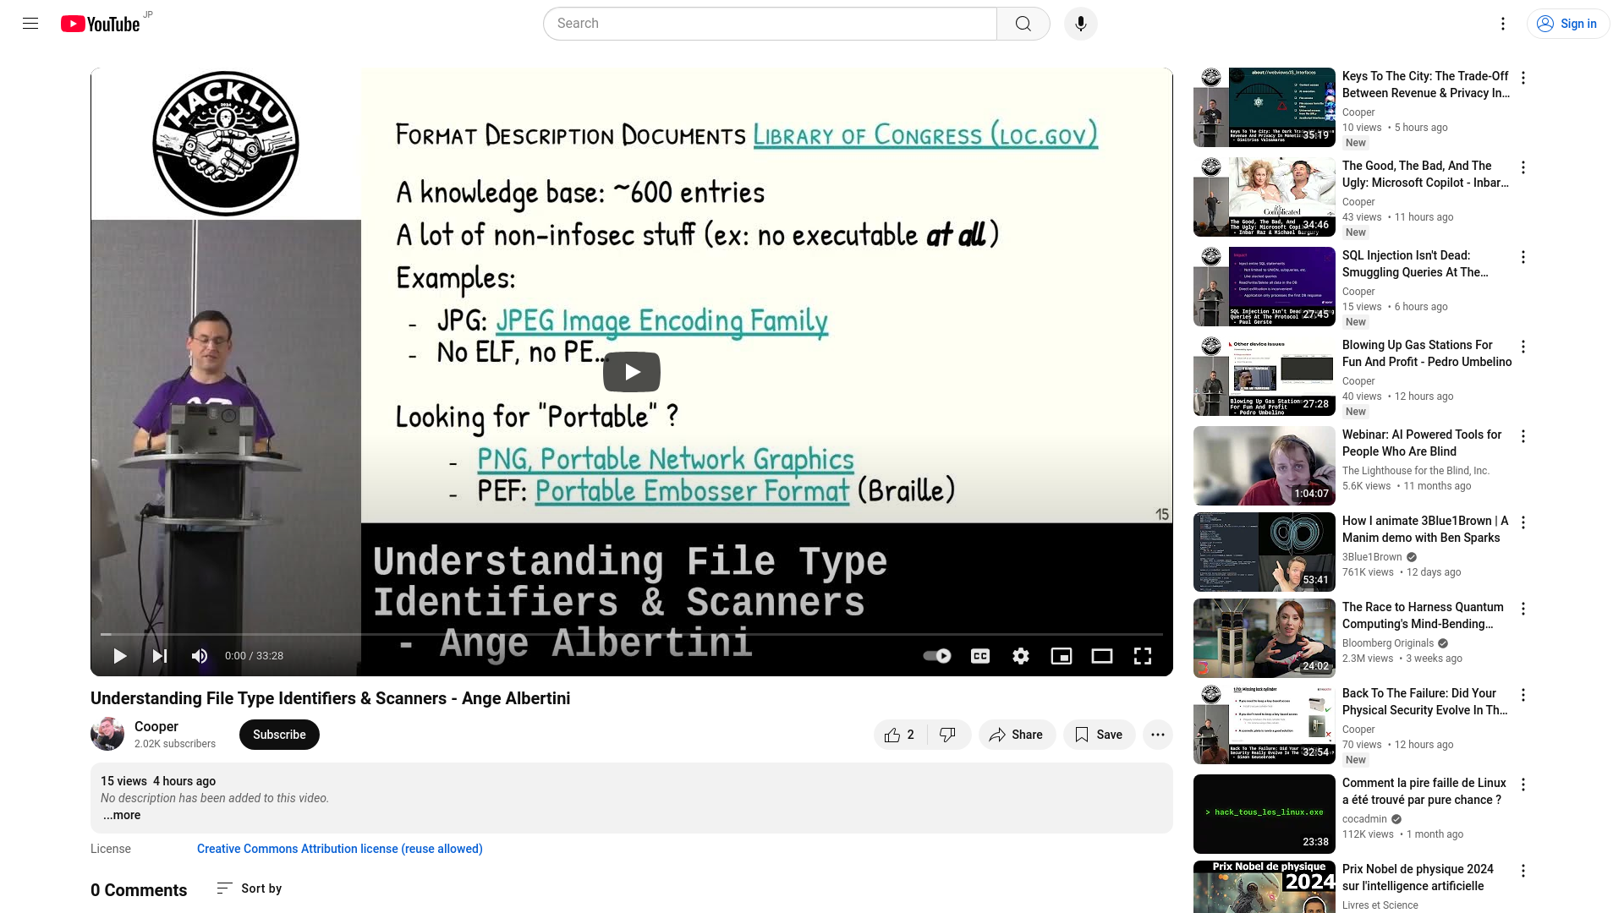Screen dimensions: 1624x913
Task: Like the video with thumbs up
Action: click(901, 735)
